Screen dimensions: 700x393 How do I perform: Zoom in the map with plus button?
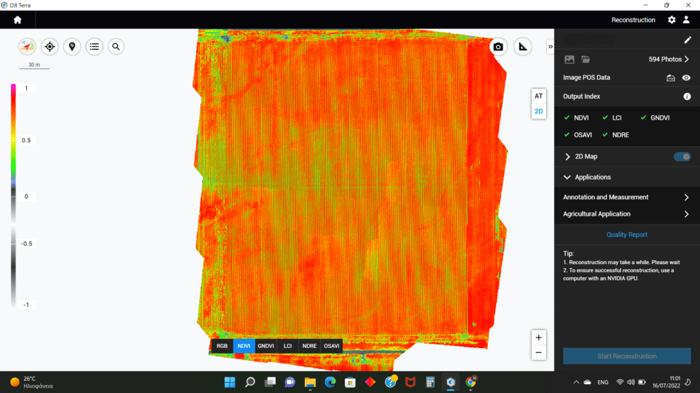(x=539, y=338)
